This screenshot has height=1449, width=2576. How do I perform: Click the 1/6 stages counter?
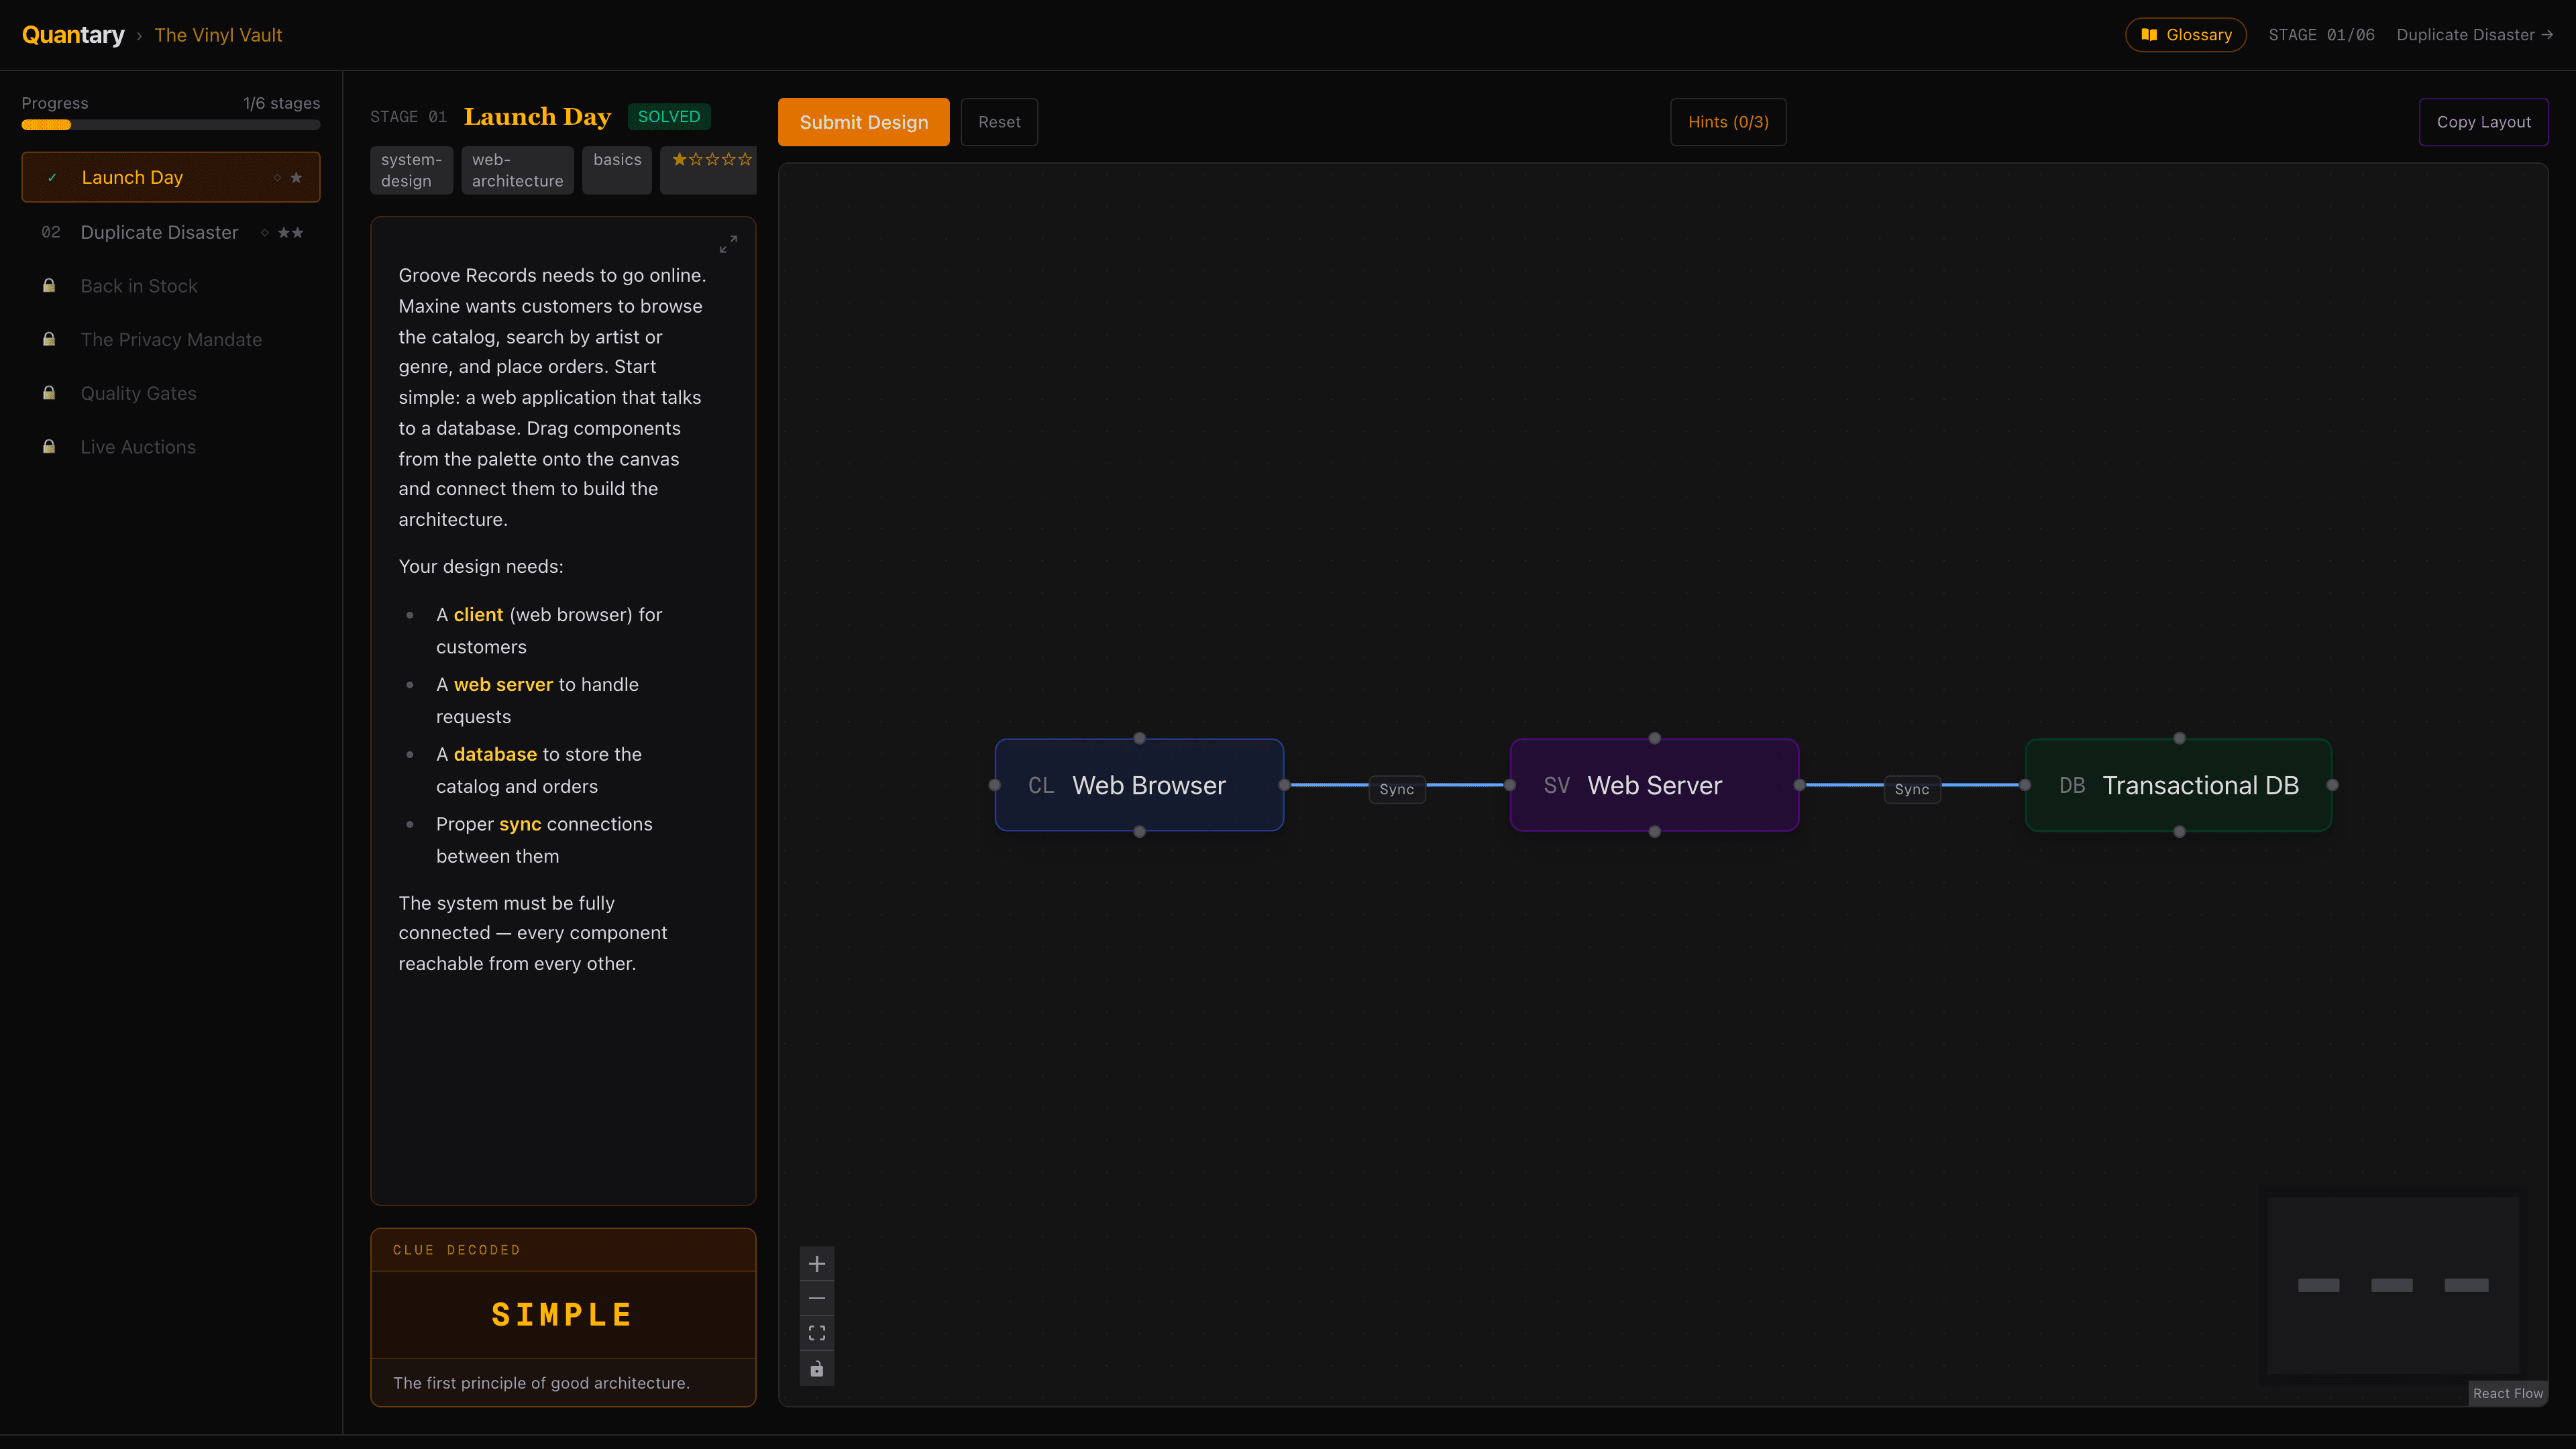pos(281,103)
